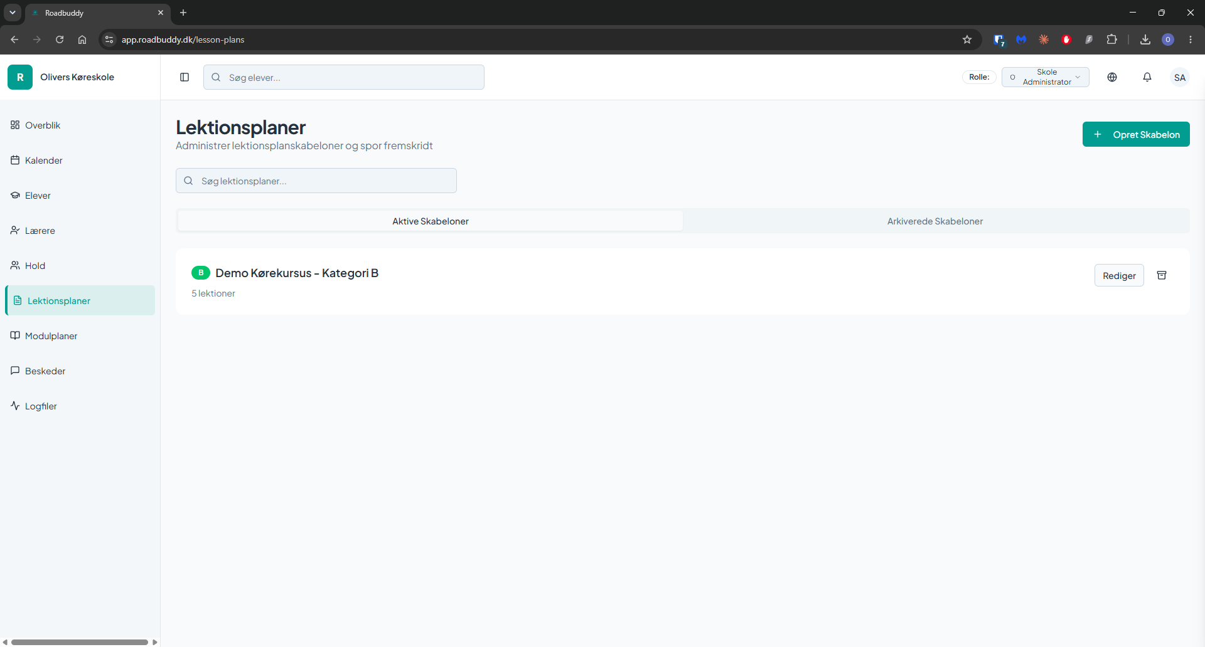Screen dimensions: 1205x647
Task: Open the browser tab search dropdown arrow
Action: point(13,13)
